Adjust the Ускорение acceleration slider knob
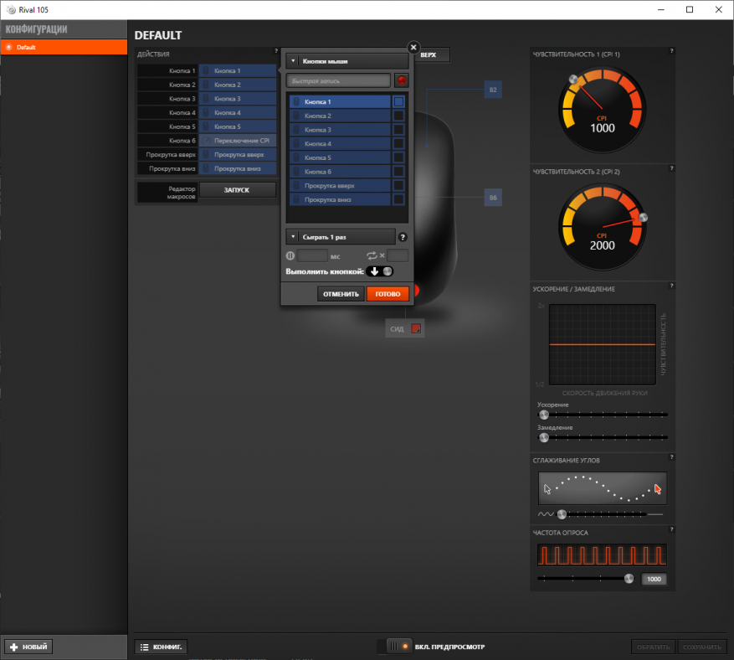This screenshot has width=734, height=660. pyautogui.click(x=543, y=415)
